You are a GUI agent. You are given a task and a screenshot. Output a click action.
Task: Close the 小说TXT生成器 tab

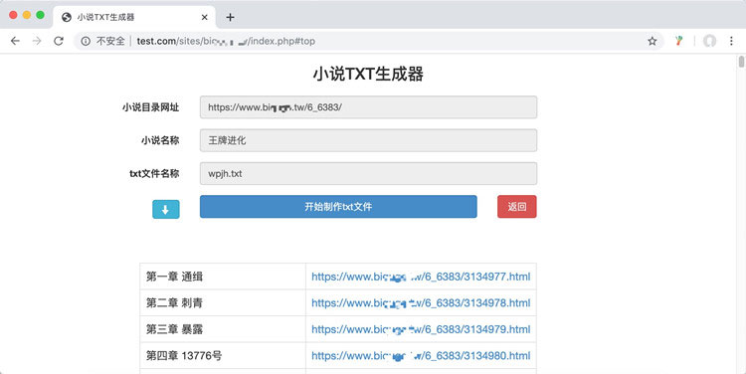204,17
